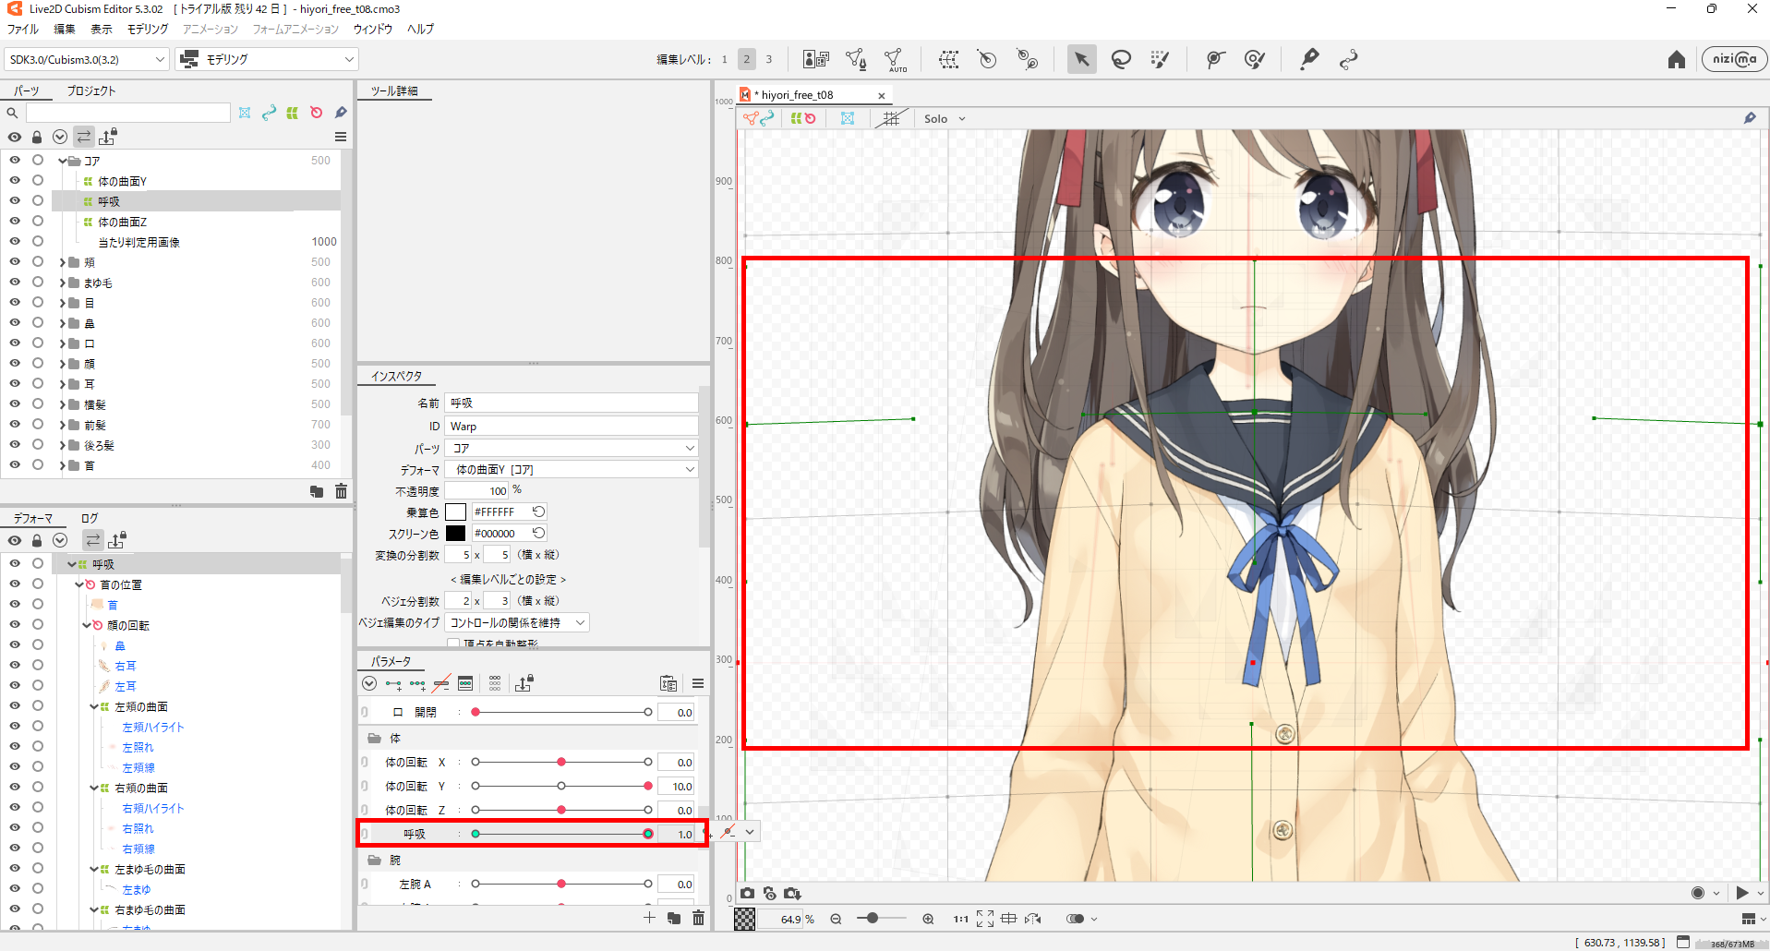The height and width of the screenshot is (951, 1770).
Task: Toggle visibility of 左頬の曲面 deformer
Action: (15, 705)
